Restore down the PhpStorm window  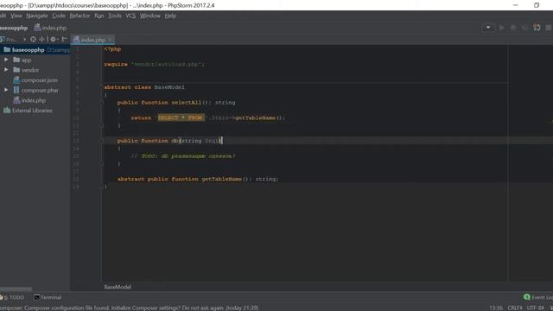coord(537,5)
